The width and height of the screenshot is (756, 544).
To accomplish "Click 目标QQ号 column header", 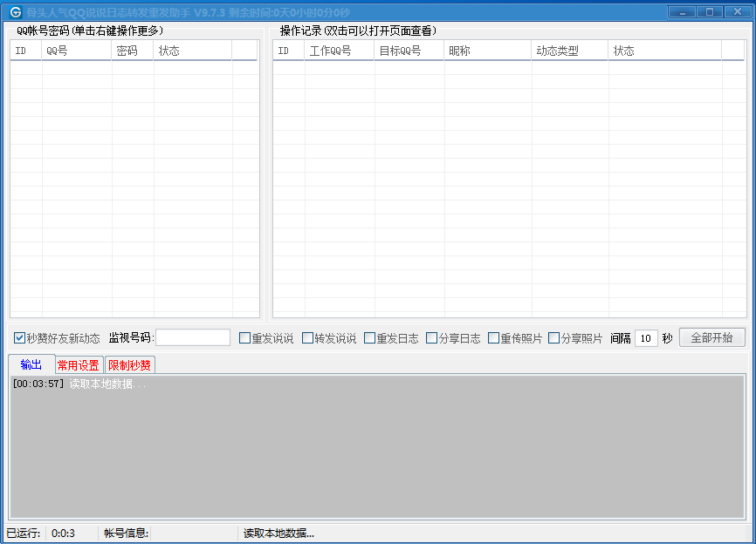I will 409,51.
